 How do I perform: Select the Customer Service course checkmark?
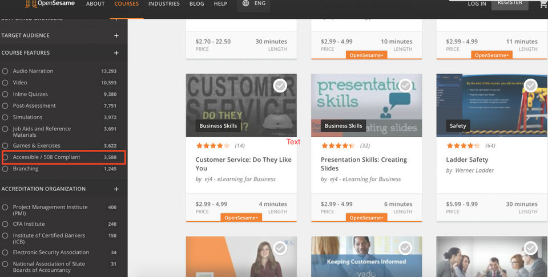tap(280, 85)
